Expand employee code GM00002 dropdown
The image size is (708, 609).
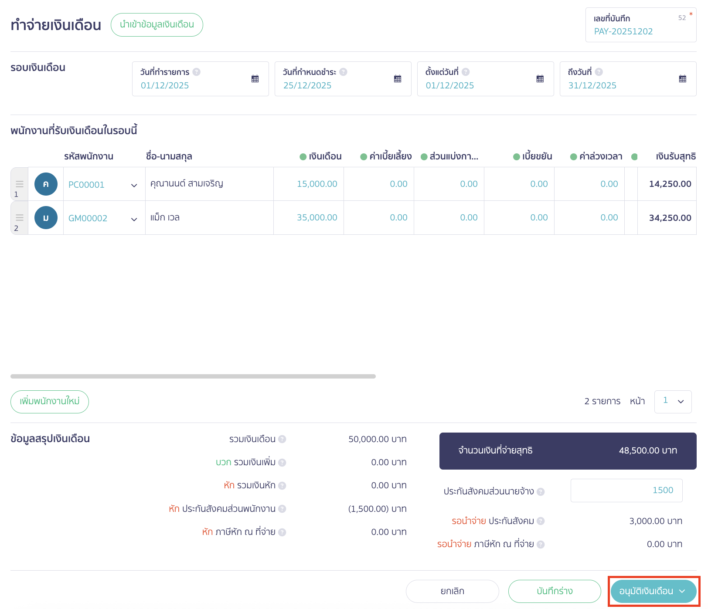click(134, 219)
